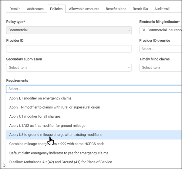
Task: Pick Apply U1 modifier for all charges
Action: pos(35,117)
